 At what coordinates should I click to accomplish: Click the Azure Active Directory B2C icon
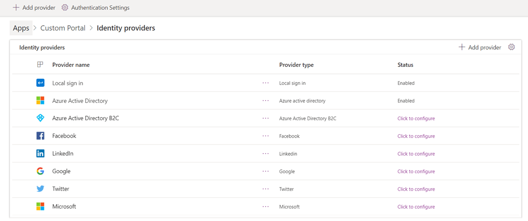pyautogui.click(x=40, y=118)
